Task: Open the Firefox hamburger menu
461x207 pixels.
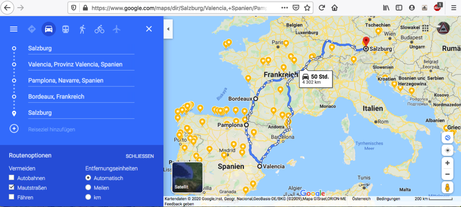Action: [454, 8]
